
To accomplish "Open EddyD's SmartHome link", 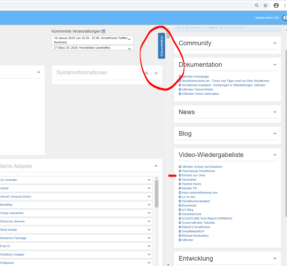I will coord(196,227).
